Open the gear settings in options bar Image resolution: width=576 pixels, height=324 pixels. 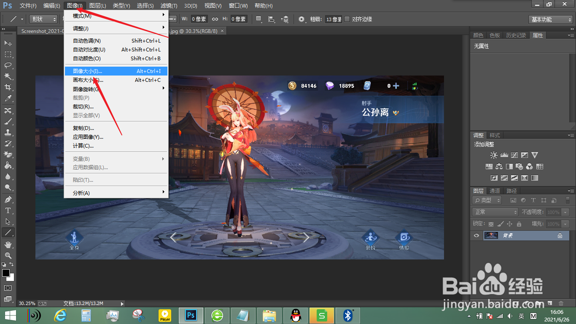pos(301,19)
